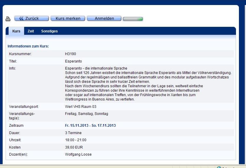Open the Sonstiges tab
The height and width of the screenshot is (168, 246).
[x=49, y=31]
